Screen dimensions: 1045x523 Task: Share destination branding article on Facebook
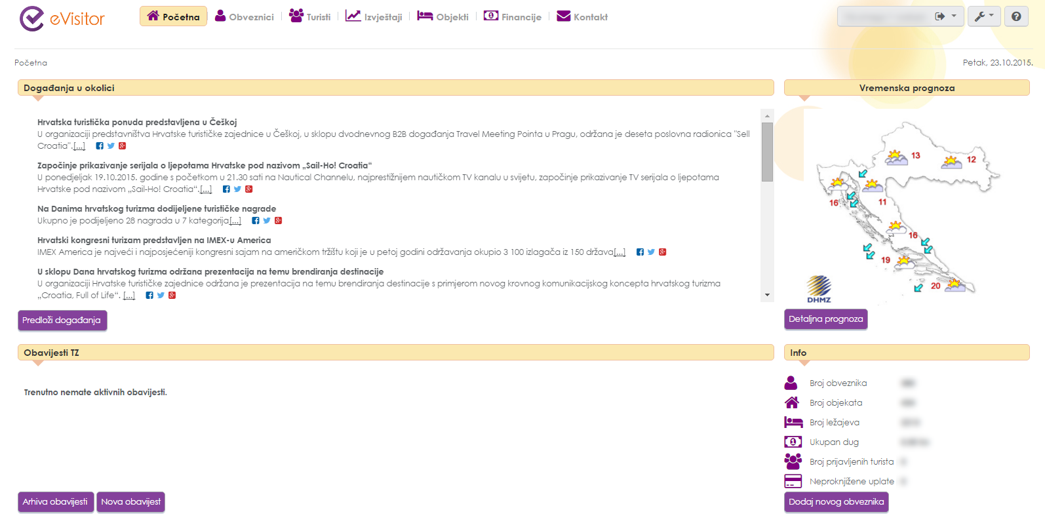pos(149,296)
